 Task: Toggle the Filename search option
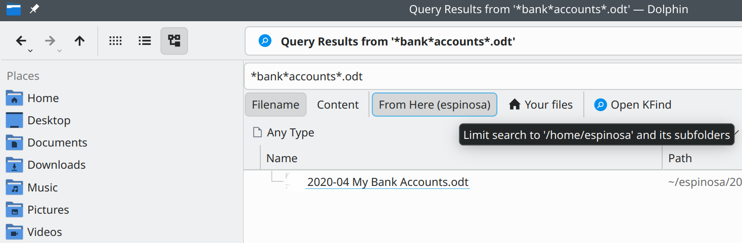(x=275, y=105)
